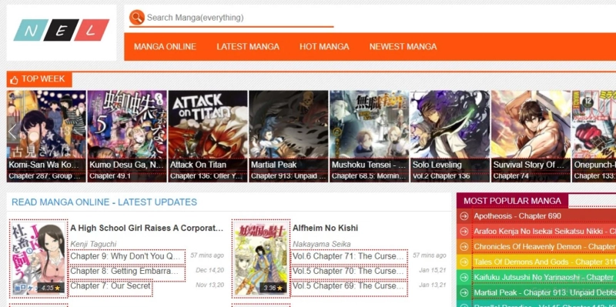Open Komi-San Wa Ko... cover thumbnail

click(x=46, y=124)
